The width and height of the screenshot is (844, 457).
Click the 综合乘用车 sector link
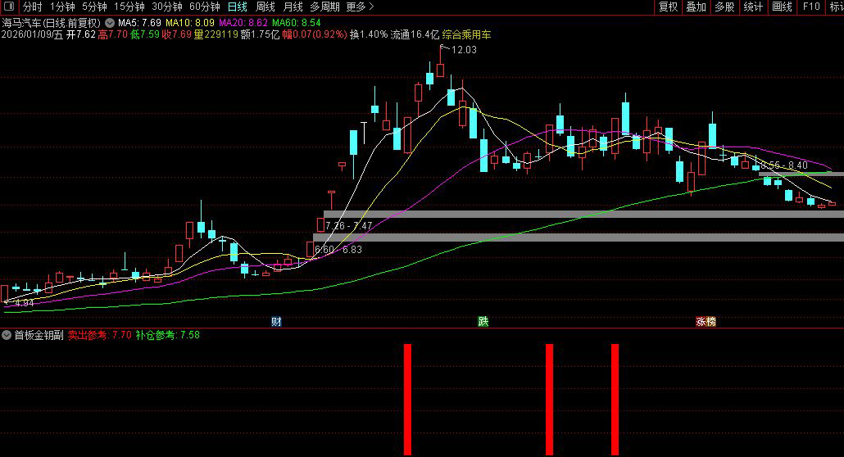click(466, 35)
